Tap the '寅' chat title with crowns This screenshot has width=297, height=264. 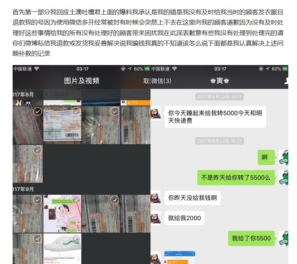tap(220, 81)
